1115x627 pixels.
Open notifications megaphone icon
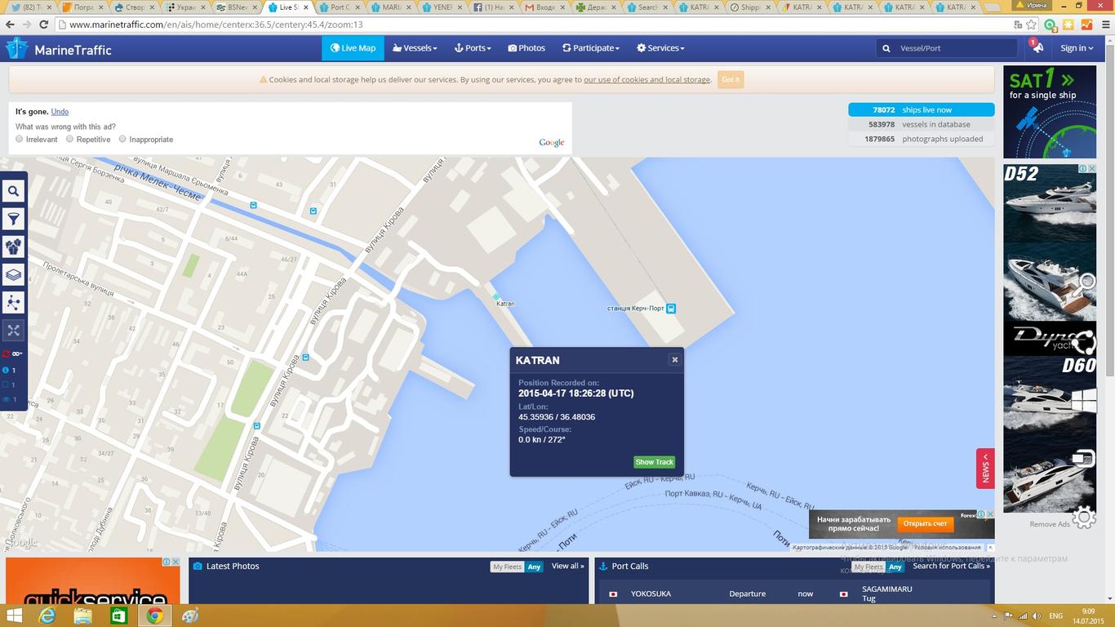tap(1037, 48)
